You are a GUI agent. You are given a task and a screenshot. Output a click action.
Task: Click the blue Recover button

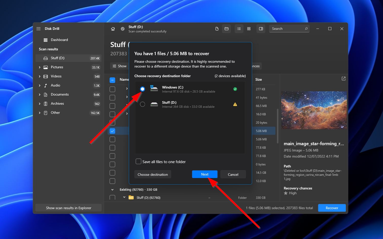click(x=332, y=208)
